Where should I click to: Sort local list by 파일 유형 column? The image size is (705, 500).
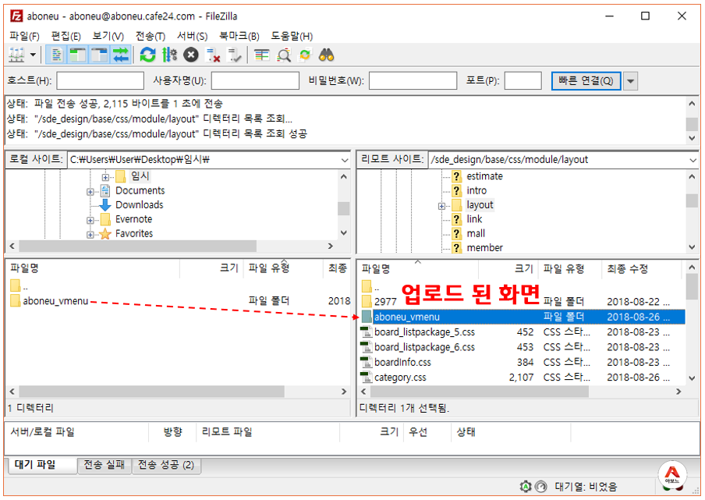click(283, 268)
